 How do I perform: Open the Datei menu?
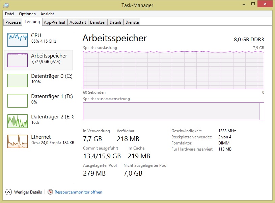click(x=10, y=14)
